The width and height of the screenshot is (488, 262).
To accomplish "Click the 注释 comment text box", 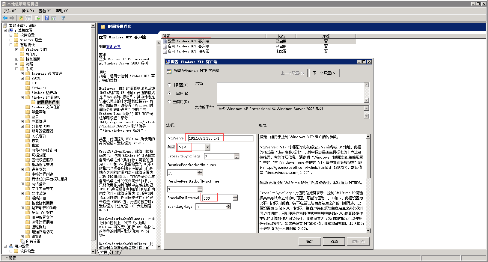I will click(x=290, y=92).
